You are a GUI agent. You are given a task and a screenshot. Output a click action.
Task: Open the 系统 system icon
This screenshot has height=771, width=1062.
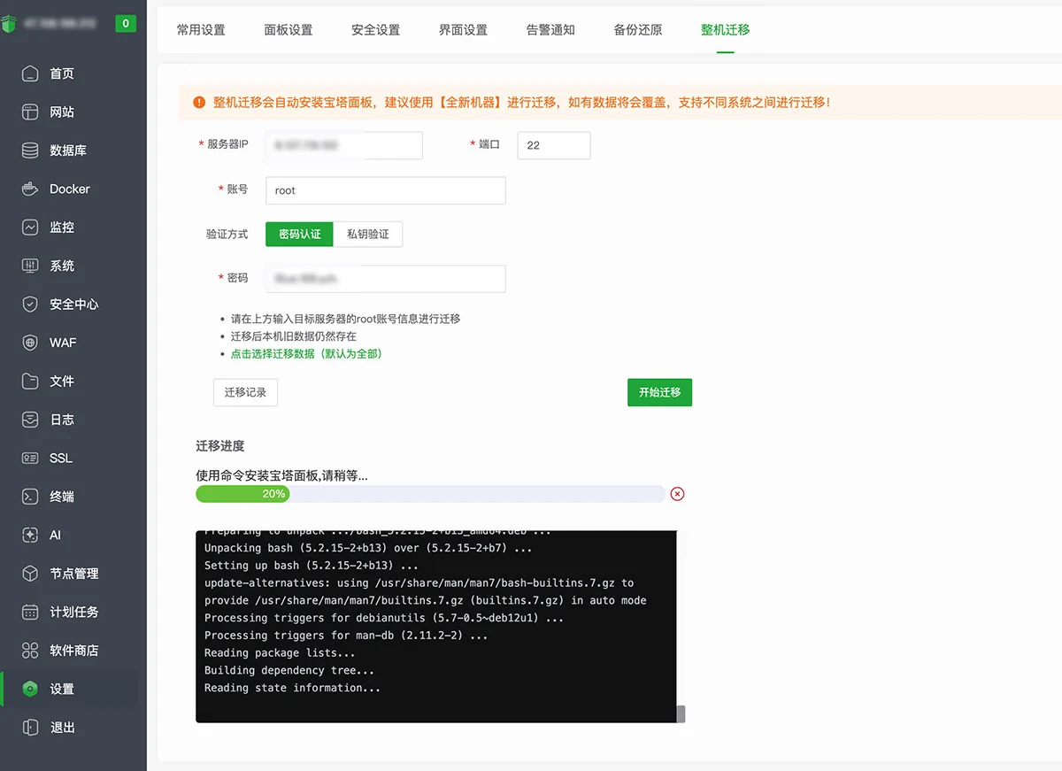pyautogui.click(x=30, y=266)
